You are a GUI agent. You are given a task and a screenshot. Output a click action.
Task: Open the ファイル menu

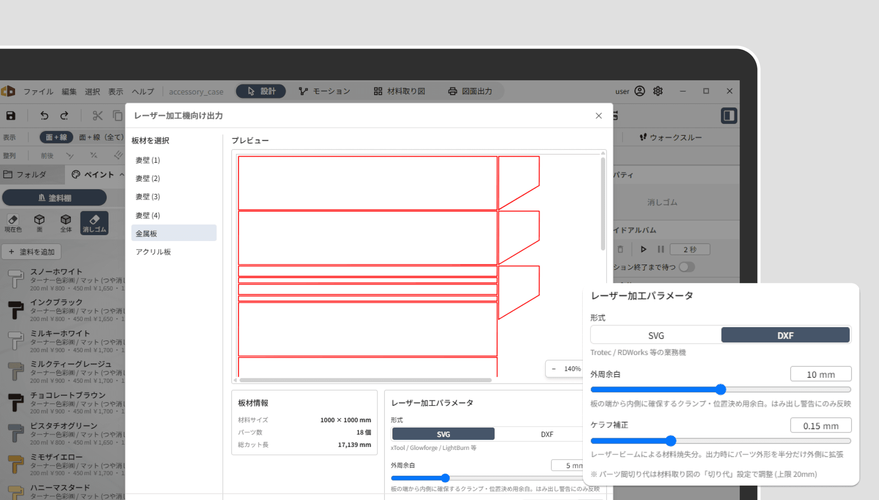(x=38, y=92)
